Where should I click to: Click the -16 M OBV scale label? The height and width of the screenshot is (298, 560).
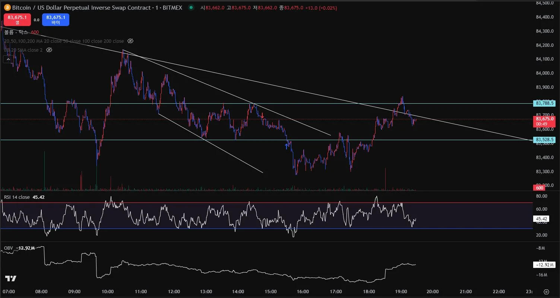pos(542,275)
